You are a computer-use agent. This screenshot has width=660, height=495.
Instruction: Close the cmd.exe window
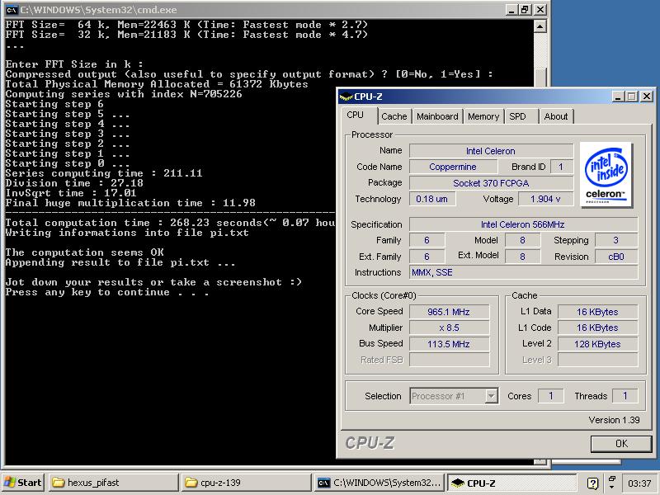540,10
